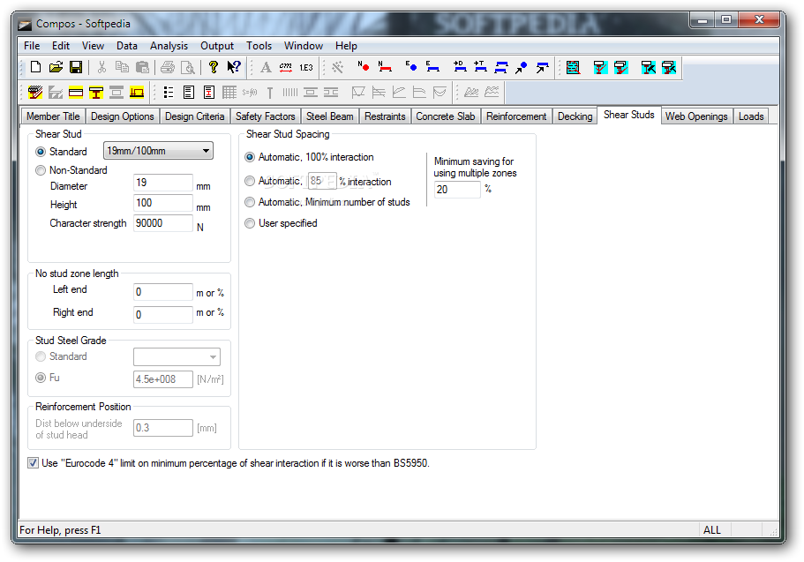Screen dimensions: 804x562
Task: Click the double-beam red checkmark icon
Action: (x=621, y=67)
